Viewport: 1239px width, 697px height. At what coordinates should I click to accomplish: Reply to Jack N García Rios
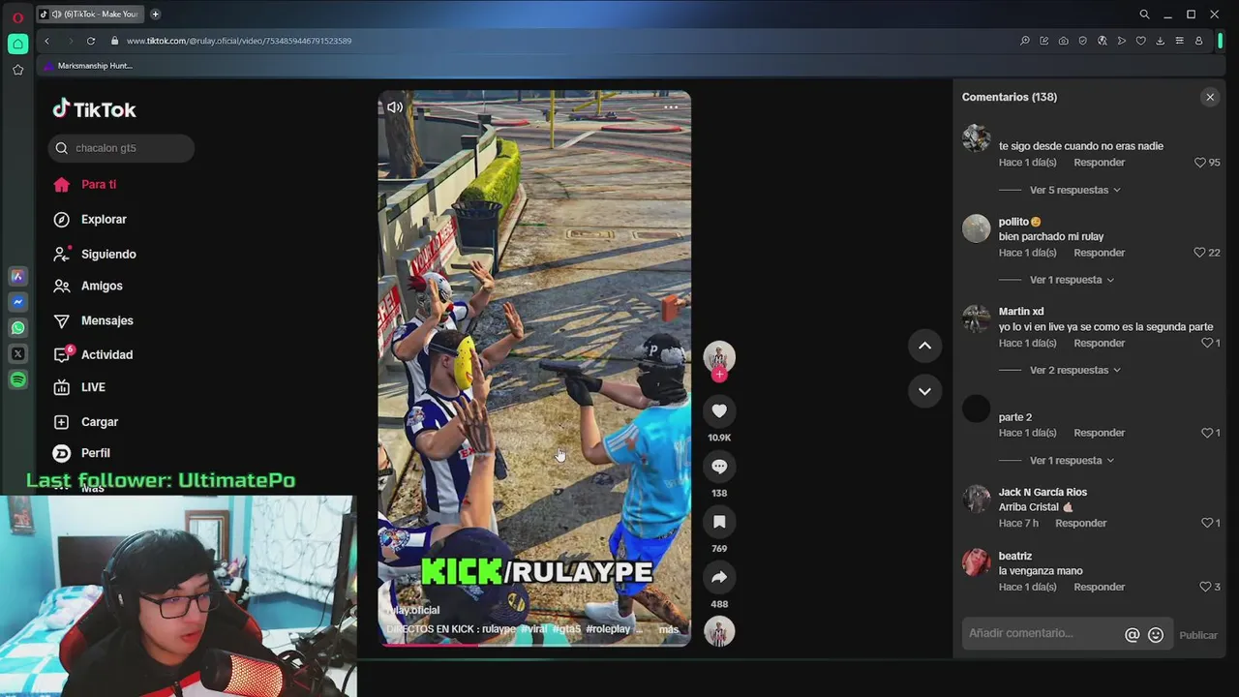tap(1080, 523)
